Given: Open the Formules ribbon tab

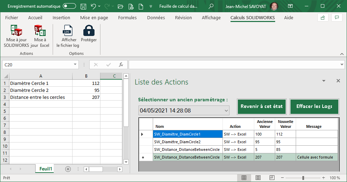Looking at the screenshot, I should point(127,18).
